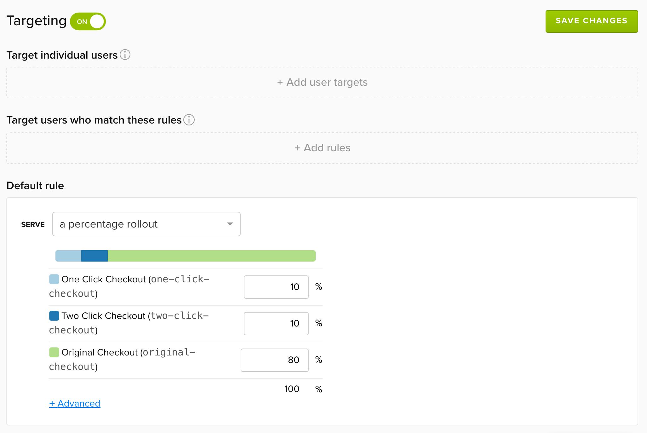Select the One Click Checkout percentage field
Image resolution: width=647 pixels, height=433 pixels.
276,287
